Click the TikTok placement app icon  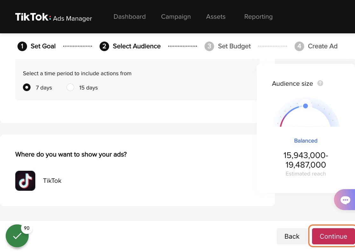click(25, 181)
